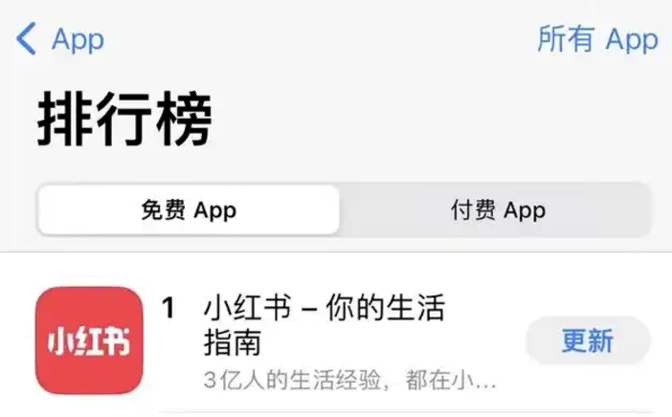Open the 所有 App filter link
This screenshot has width=672, height=417.
pos(597,39)
